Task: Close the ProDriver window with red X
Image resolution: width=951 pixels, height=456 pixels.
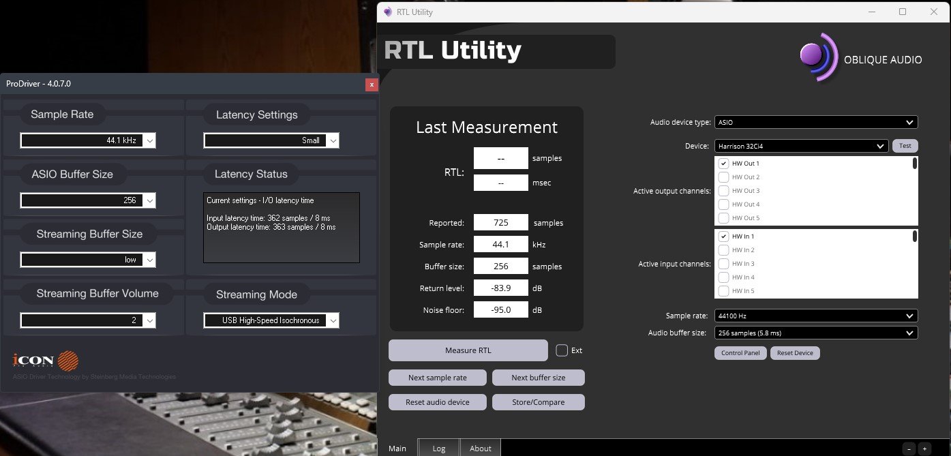Action: coord(372,85)
